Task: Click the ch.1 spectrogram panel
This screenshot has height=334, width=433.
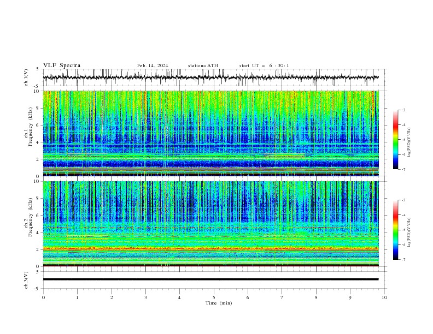Action: (x=211, y=133)
